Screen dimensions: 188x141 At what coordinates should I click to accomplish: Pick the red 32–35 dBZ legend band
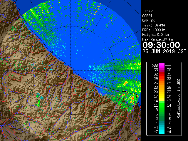point(162,74)
